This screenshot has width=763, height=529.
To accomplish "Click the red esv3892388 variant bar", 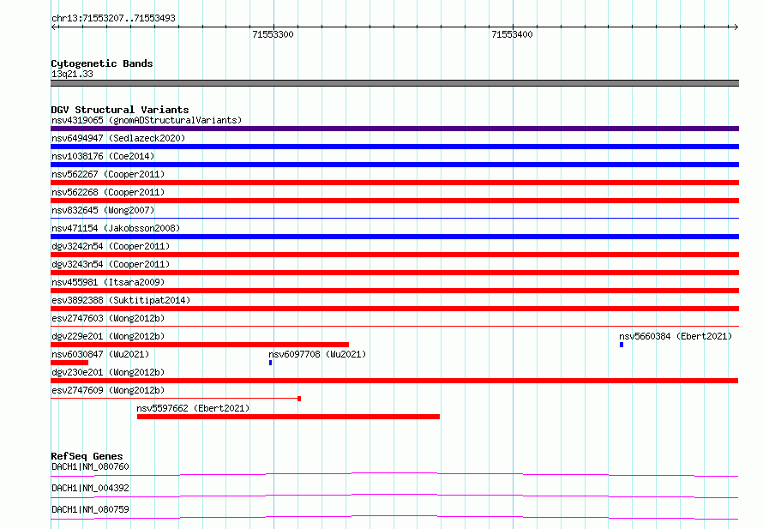I will coord(394,309).
